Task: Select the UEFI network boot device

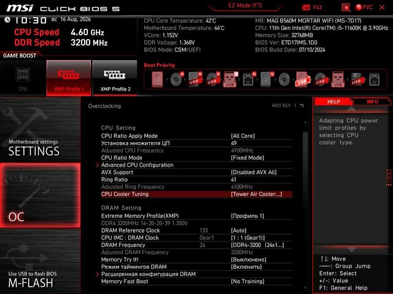Action: [249, 80]
